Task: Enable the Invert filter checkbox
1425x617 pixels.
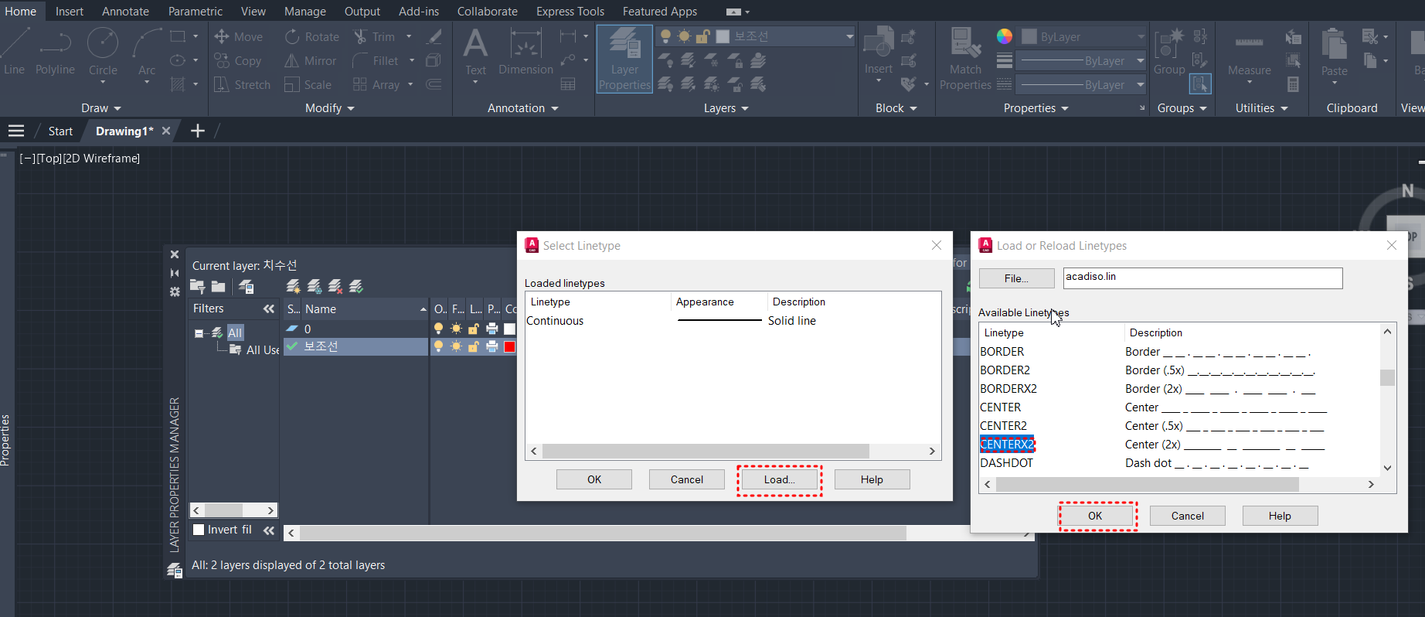Action: [x=199, y=530]
